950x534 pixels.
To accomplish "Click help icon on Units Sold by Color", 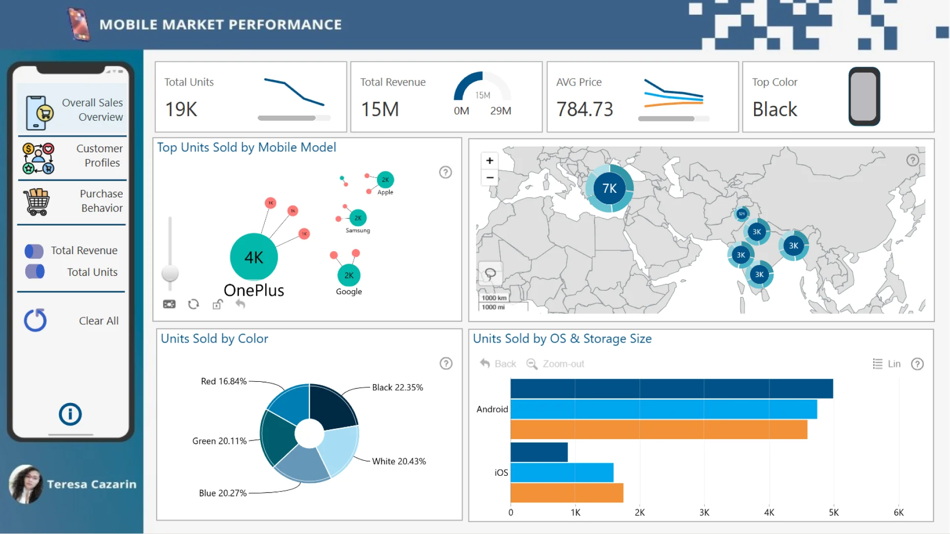I will point(446,364).
